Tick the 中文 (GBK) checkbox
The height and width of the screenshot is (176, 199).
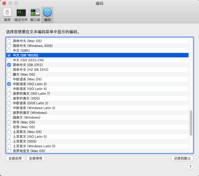point(9,50)
